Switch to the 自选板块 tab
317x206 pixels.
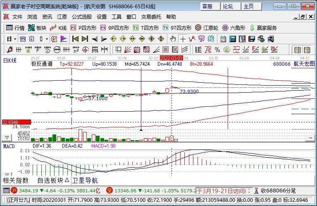[53, 180]
